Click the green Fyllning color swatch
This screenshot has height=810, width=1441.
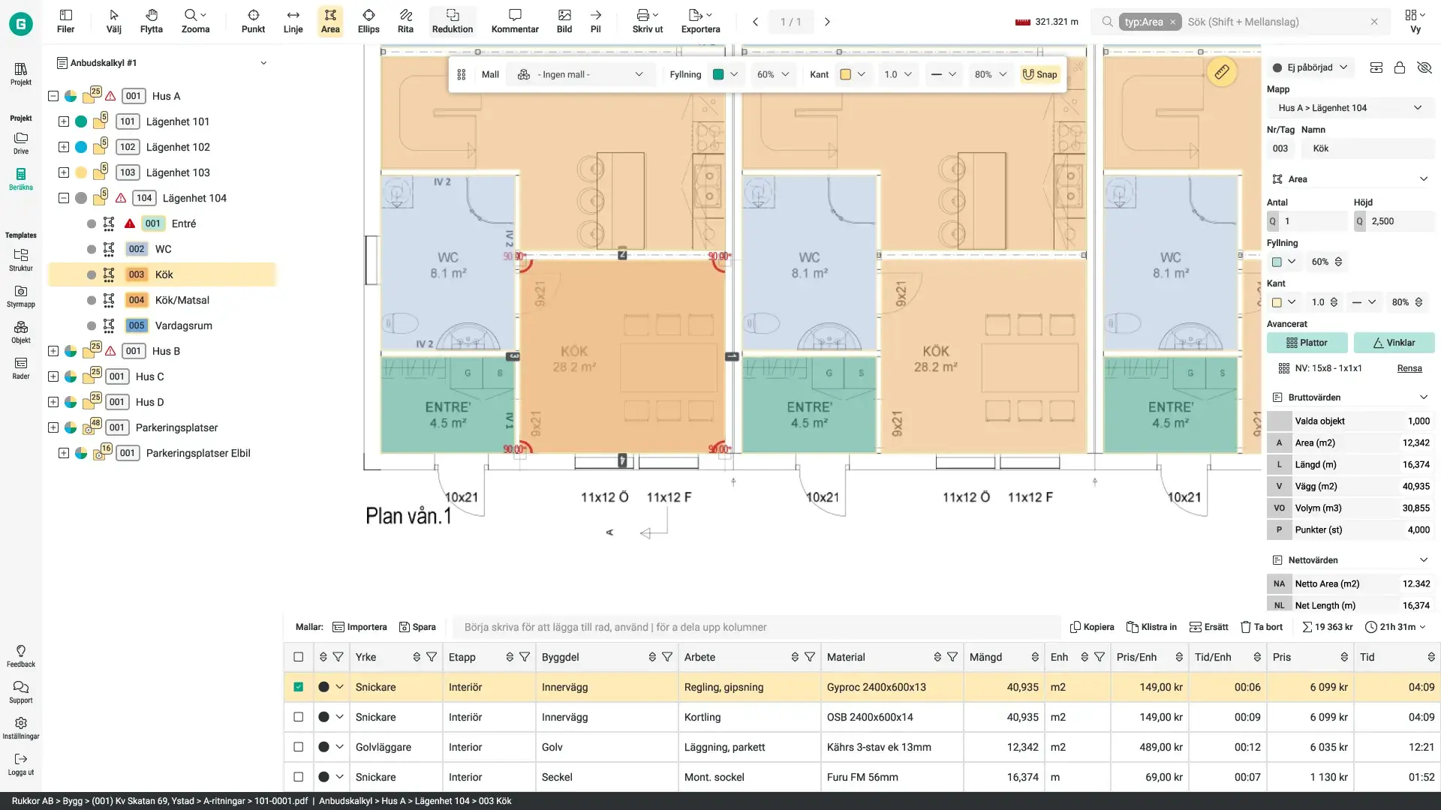(718, 74)
